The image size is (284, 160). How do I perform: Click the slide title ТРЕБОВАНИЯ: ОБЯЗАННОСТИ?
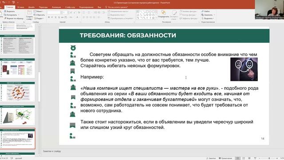click(x=128, y=35)
